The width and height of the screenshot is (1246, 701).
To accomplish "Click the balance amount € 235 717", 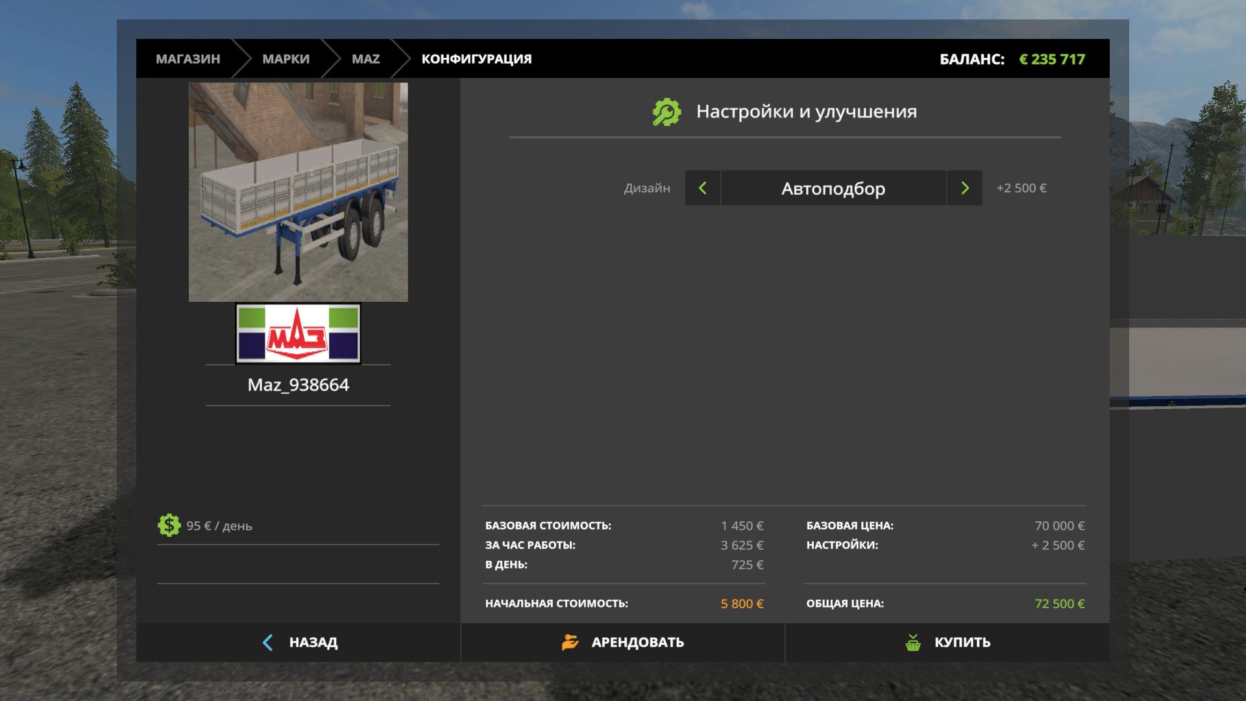I will pyautogui.click(x=1052, y=59).
